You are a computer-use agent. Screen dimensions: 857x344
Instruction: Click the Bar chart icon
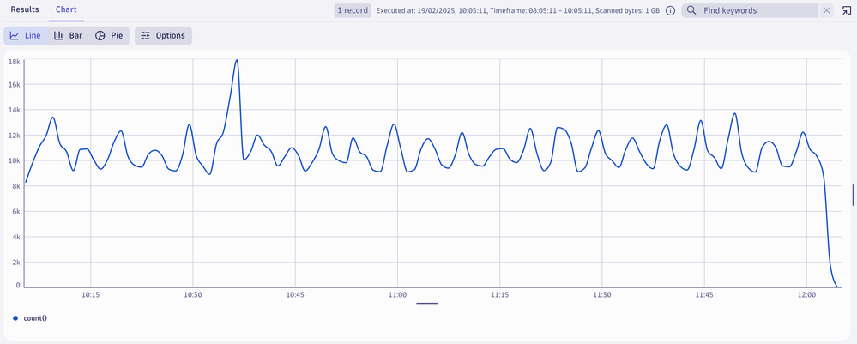(x=59, y=36)
